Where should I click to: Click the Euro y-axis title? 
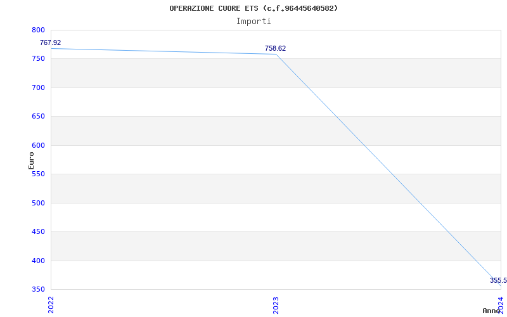31,160
